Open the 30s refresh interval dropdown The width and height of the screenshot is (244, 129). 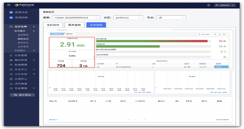[225, 34]
